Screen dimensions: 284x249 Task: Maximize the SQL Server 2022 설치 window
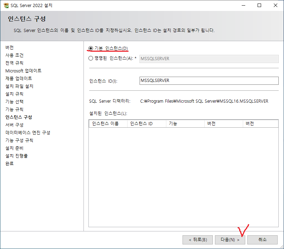259,5
